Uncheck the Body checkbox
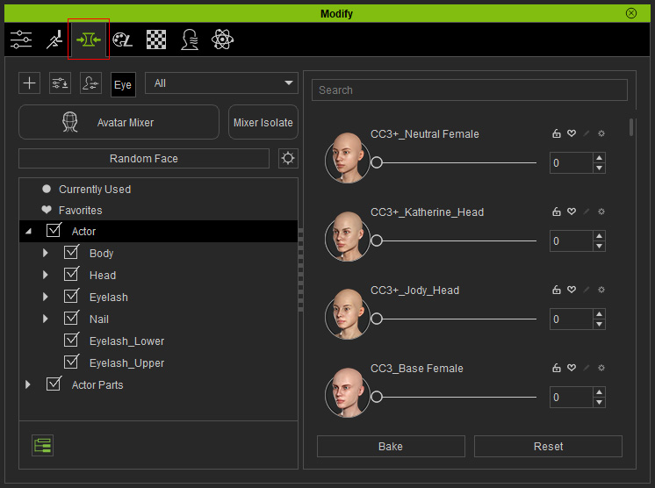 click(x=71, y=252)
